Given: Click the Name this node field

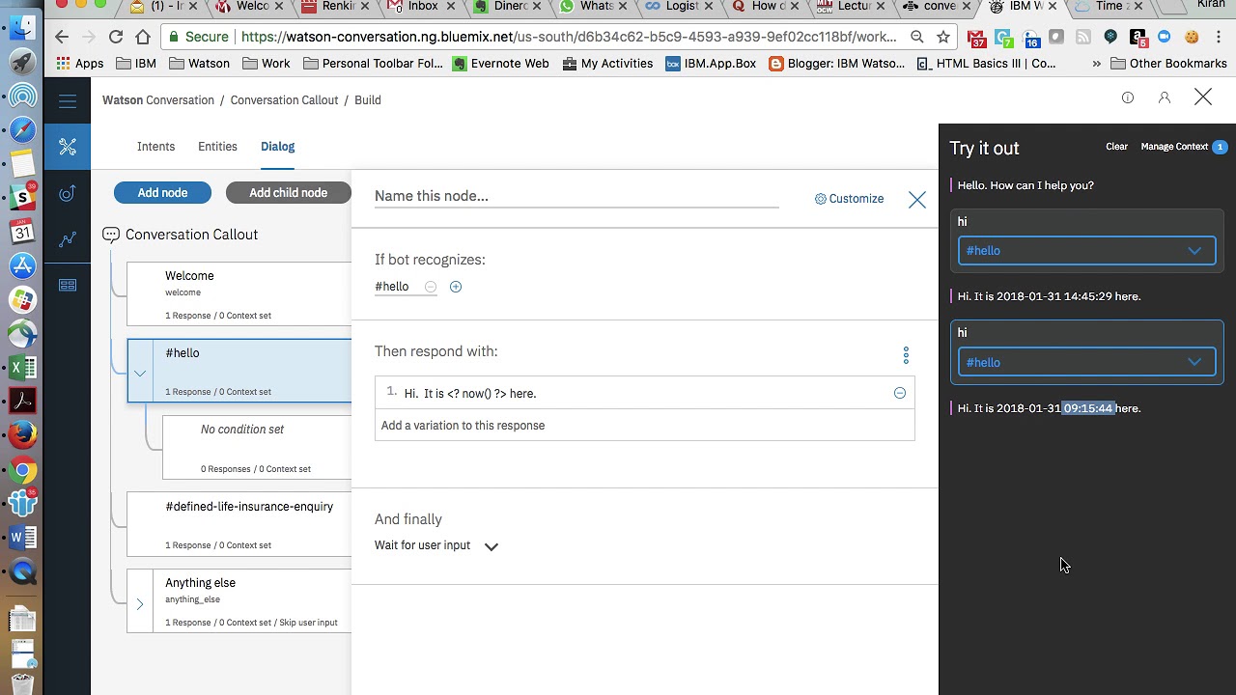Looking at the screenshot, I should click(x=576, y=196).
